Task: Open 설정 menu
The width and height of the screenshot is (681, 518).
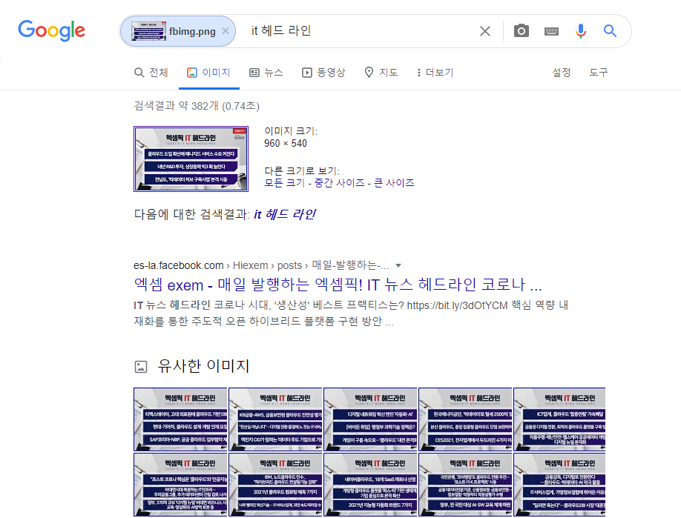Action: pos(561,73)
